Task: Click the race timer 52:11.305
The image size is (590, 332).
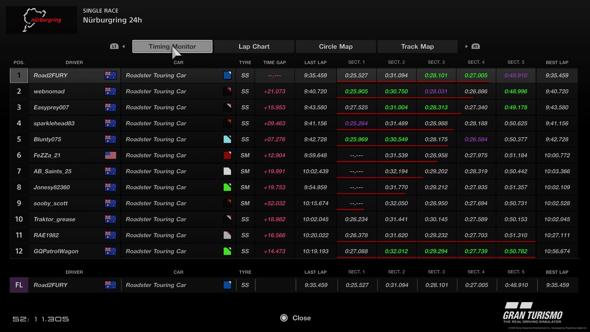Action: point(41,319)
